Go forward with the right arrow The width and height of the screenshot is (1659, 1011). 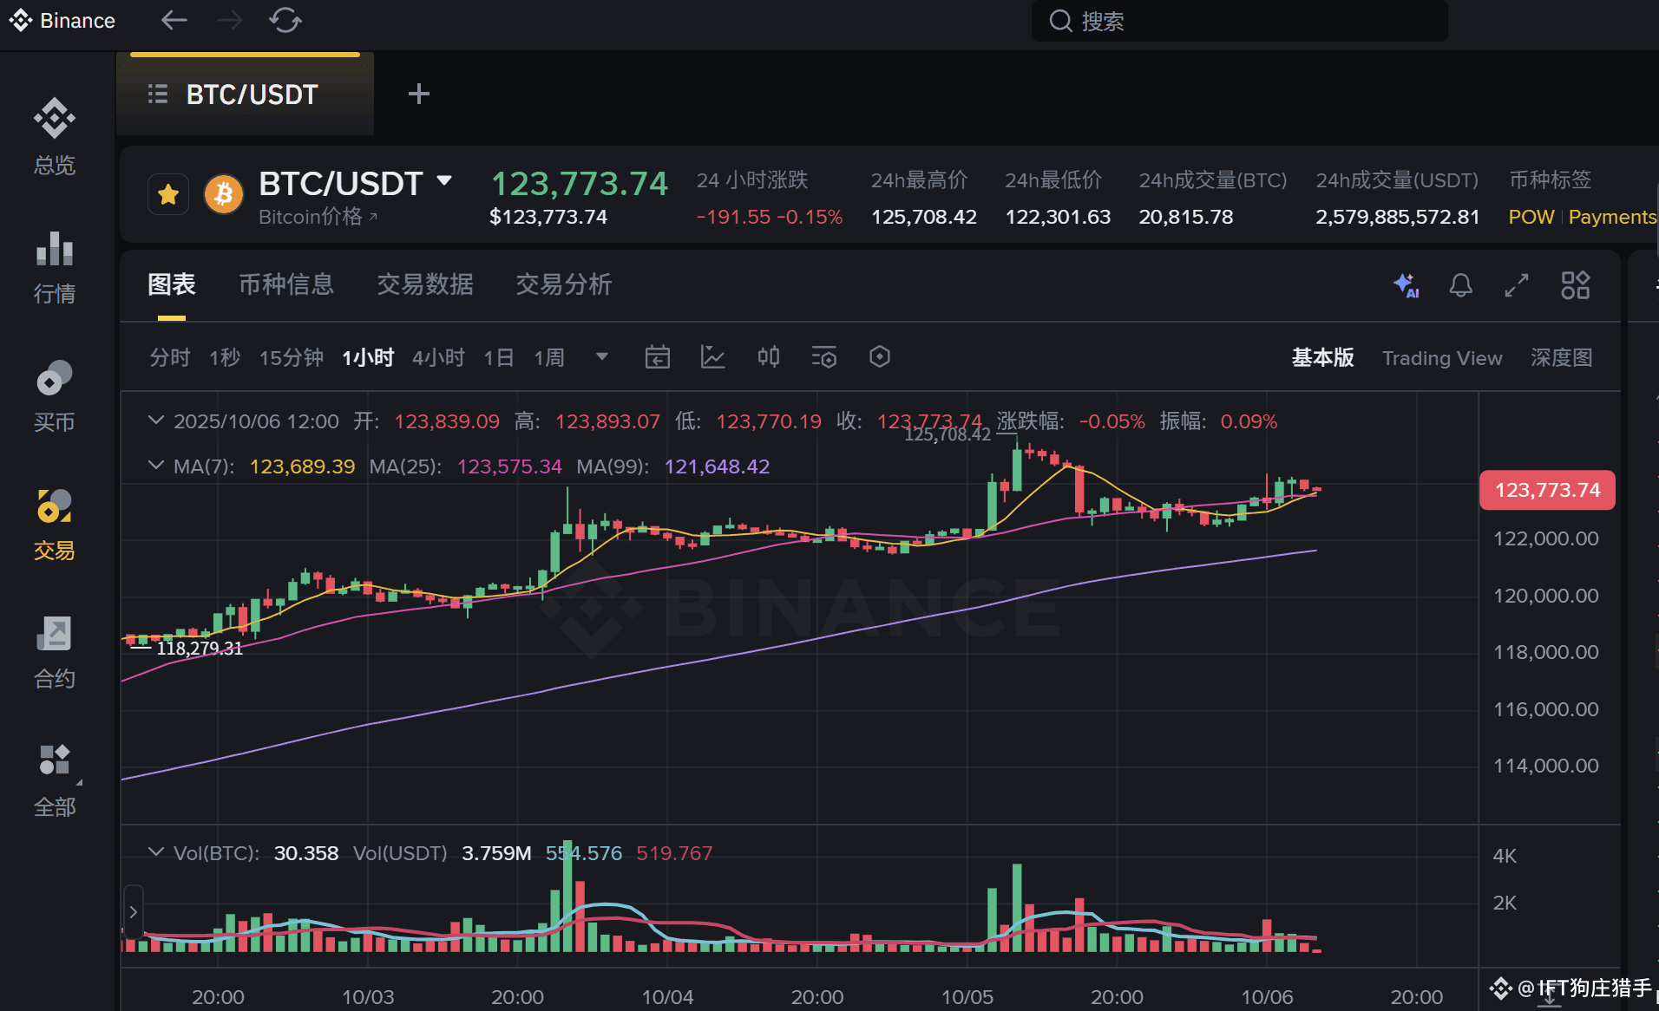(230, 20)
